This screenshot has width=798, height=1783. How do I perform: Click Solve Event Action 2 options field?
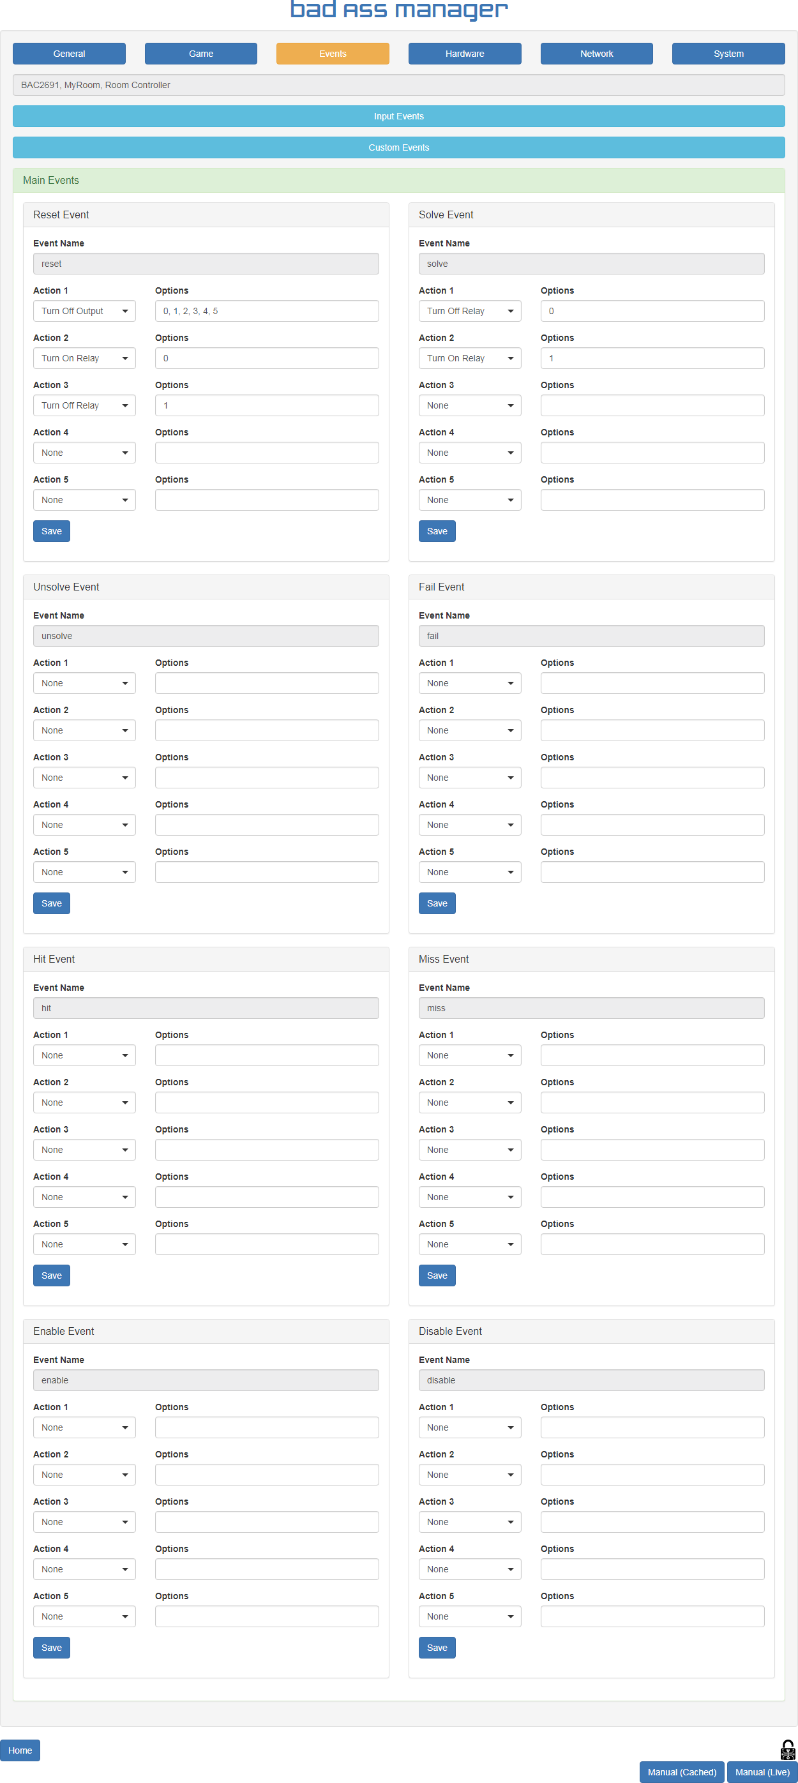pyautogui.click(x=652, y=358)
